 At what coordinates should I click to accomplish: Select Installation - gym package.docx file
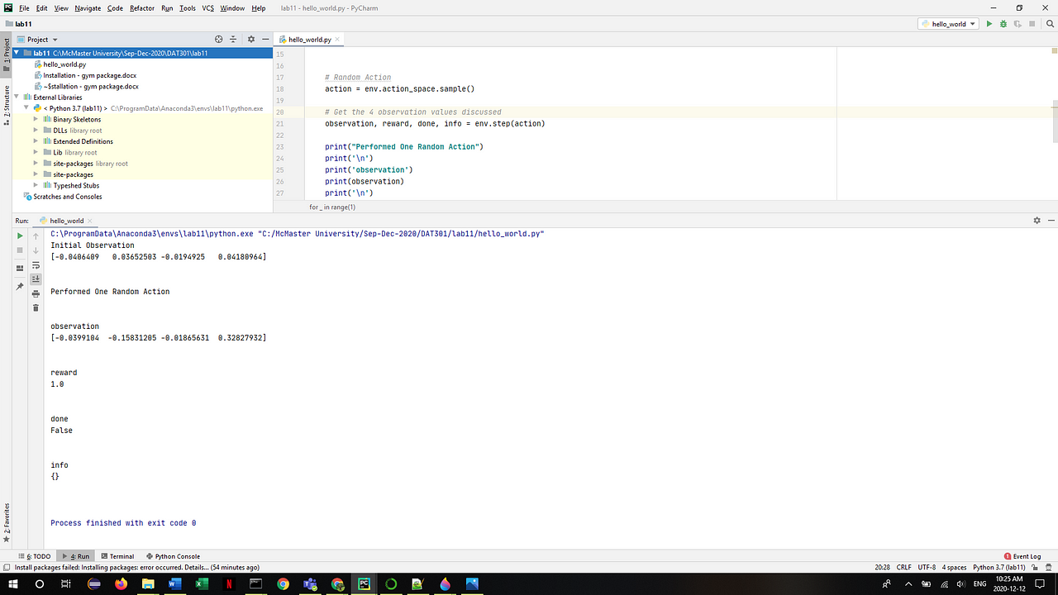coord(90,75)
